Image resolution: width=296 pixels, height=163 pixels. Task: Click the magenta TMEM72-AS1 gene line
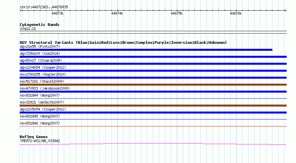(x=153, y=144)
